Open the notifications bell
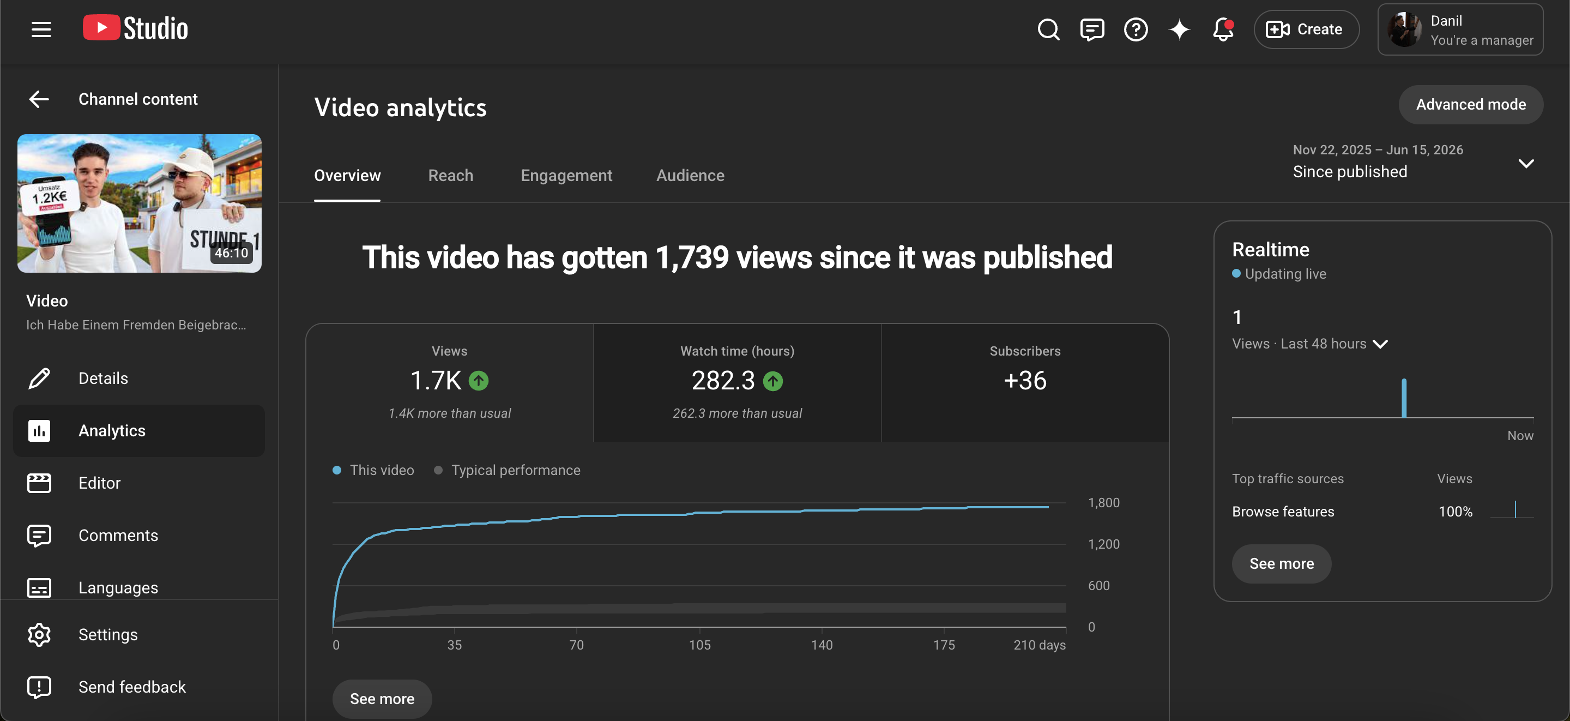This screenshot has height=721, width=1570. pyautogui.click(x=1223, y=29)
